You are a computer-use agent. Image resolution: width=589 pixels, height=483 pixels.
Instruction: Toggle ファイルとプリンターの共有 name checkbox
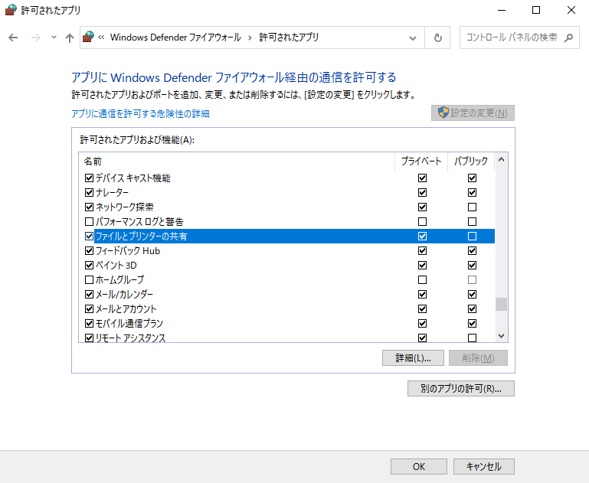[89, 236]
